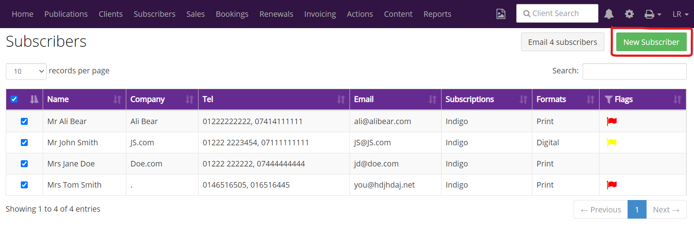Viewport: 694px width, 242px height.
Task: Click the Next pagination link
Action: [x=666, y=210]
